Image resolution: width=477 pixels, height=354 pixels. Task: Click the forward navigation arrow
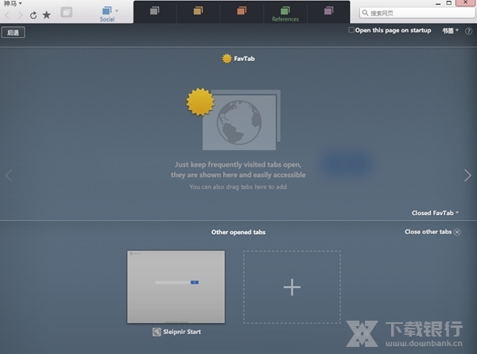point(20,15)
